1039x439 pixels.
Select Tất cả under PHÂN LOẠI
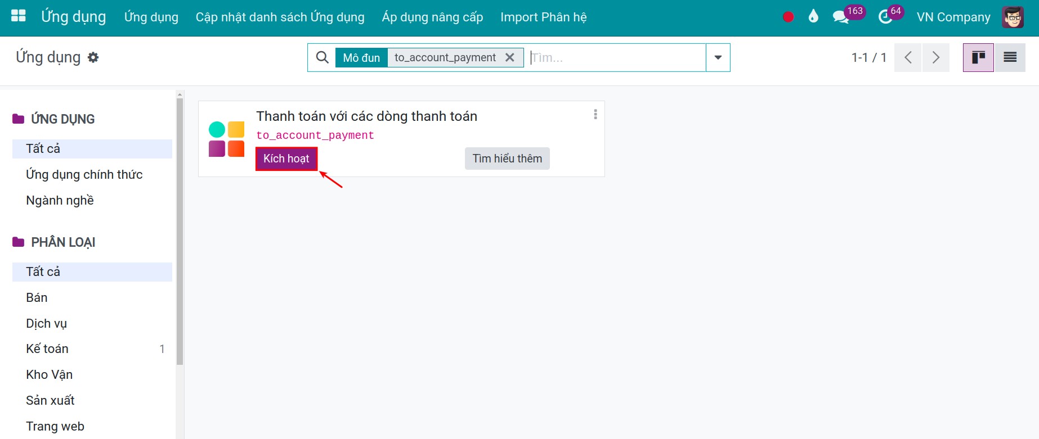pyautogui.click(x=92, y=271)
